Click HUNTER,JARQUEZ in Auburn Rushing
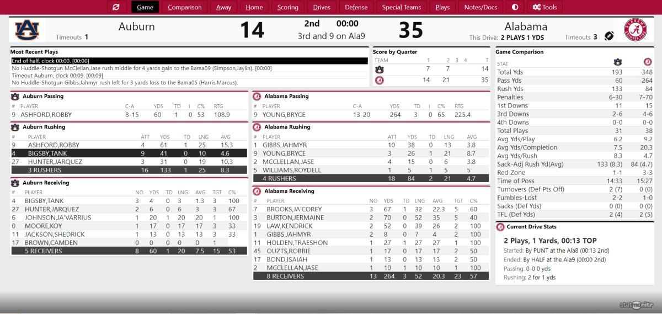This screenshot has height=314, width=662. [x=55, y=162]
